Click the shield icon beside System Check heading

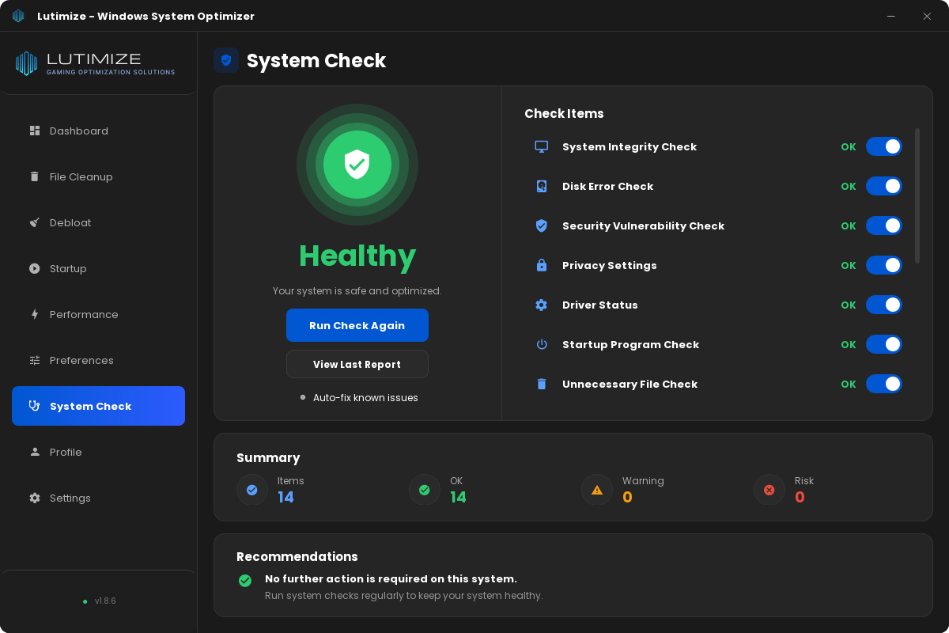click(x=226, y=60)
